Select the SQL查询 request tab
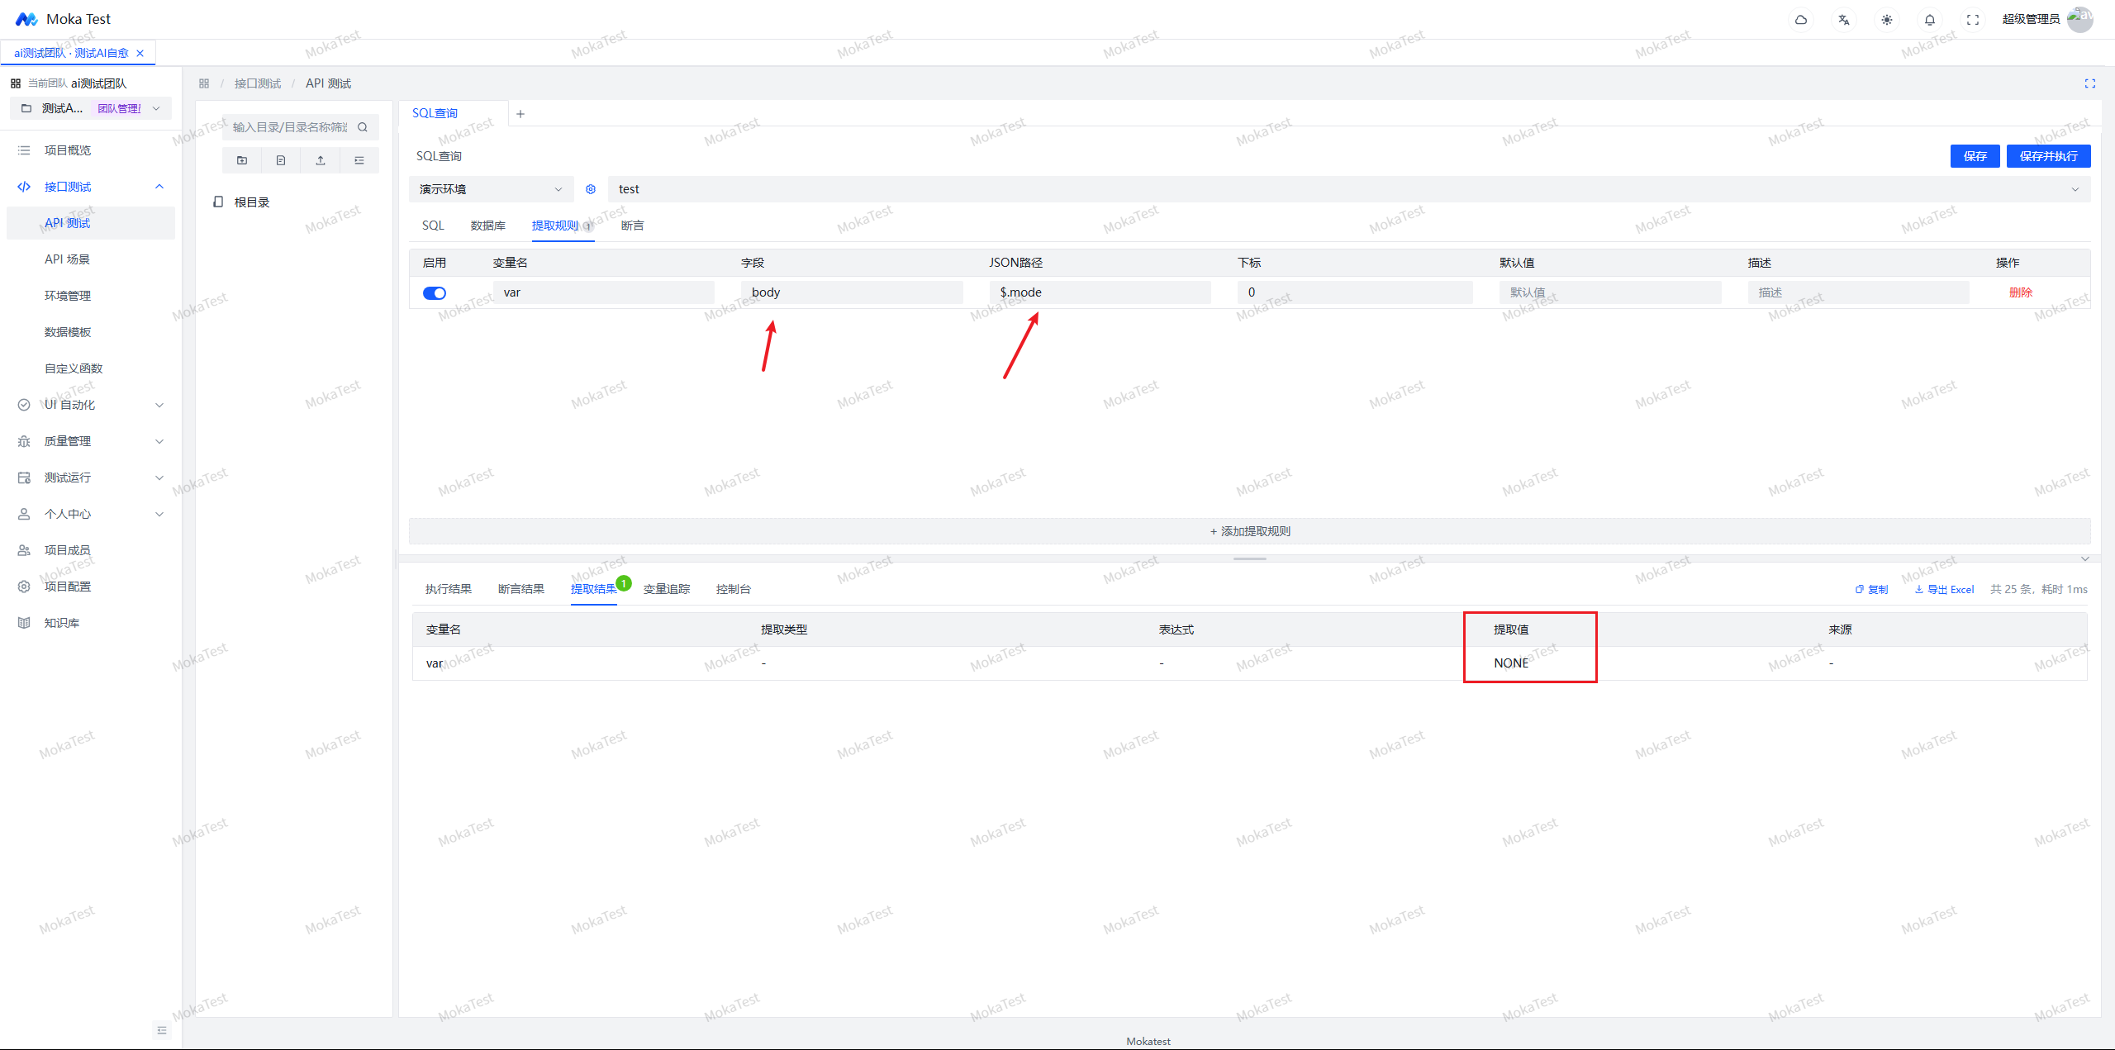The height and width of the screenshot is (1050, 2115). (x=435, y=114)
